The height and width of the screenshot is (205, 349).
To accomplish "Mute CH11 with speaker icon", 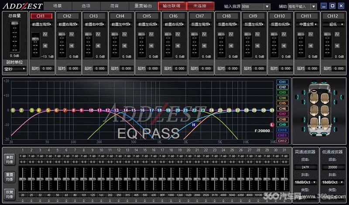I will tap(311, 46).
